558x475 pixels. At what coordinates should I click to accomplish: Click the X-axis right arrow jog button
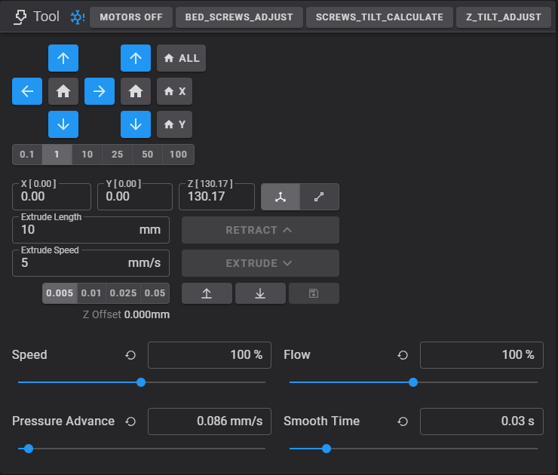coord(100,91)
